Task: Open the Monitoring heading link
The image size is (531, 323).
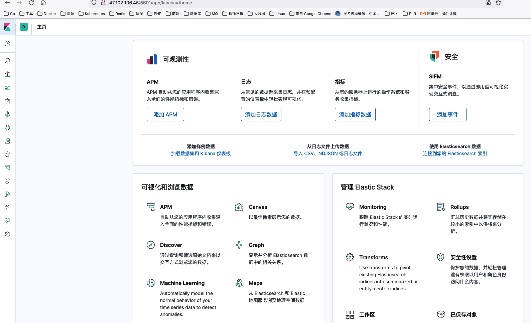Action: coord(373,207)
